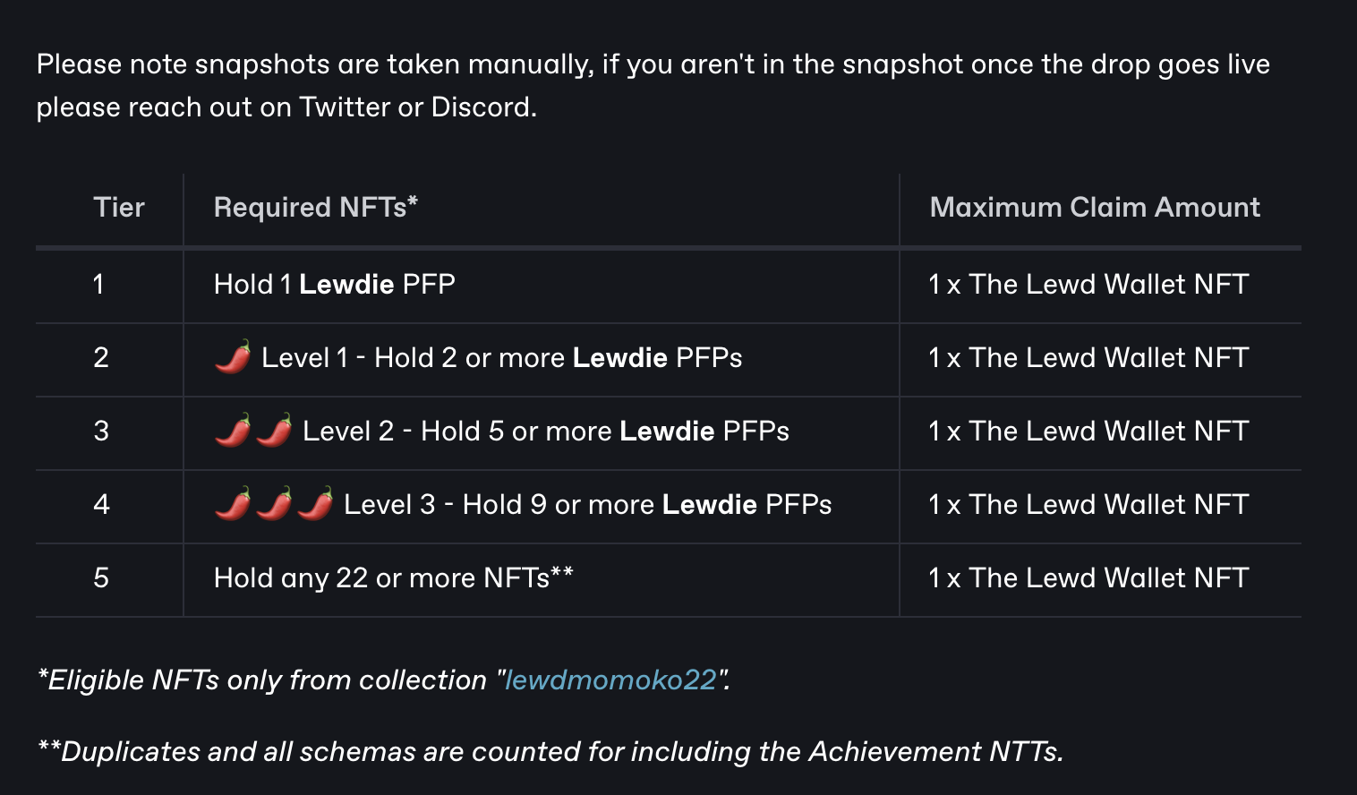Click the first chili pepper in Level 2 row
1357x795 pixels.
(x=233, y=431)
